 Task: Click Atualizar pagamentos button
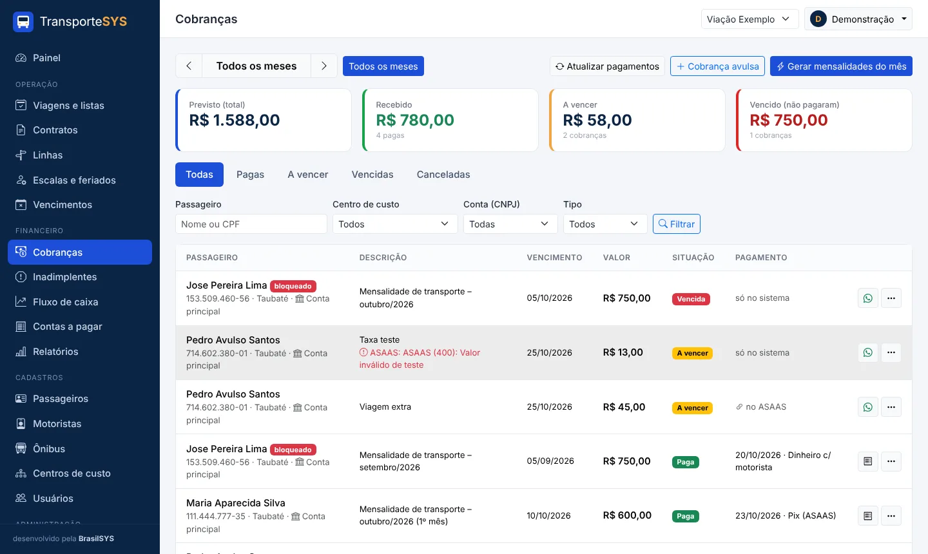607,66
